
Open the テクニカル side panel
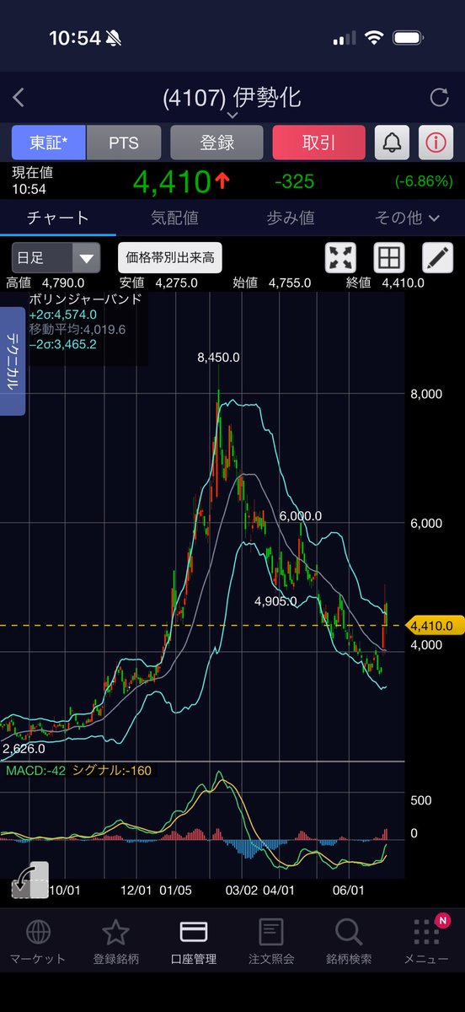[x=14, y=361]
